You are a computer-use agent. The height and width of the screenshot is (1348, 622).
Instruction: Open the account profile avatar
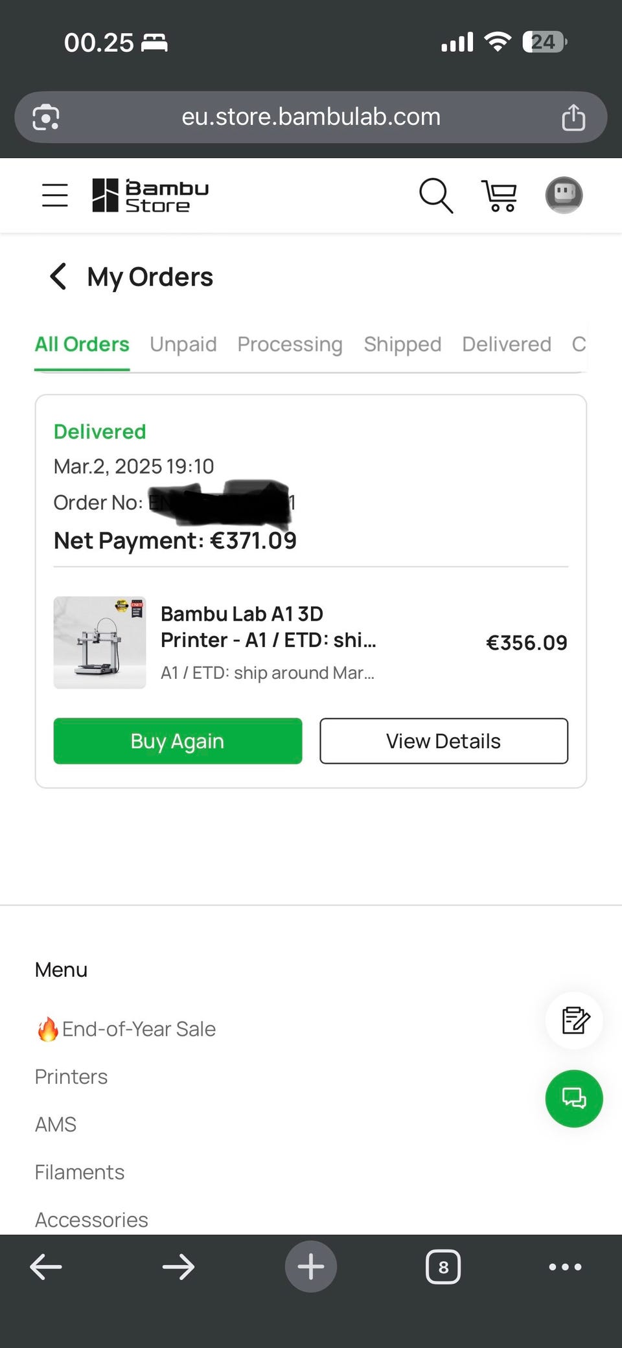click(564, 195)
